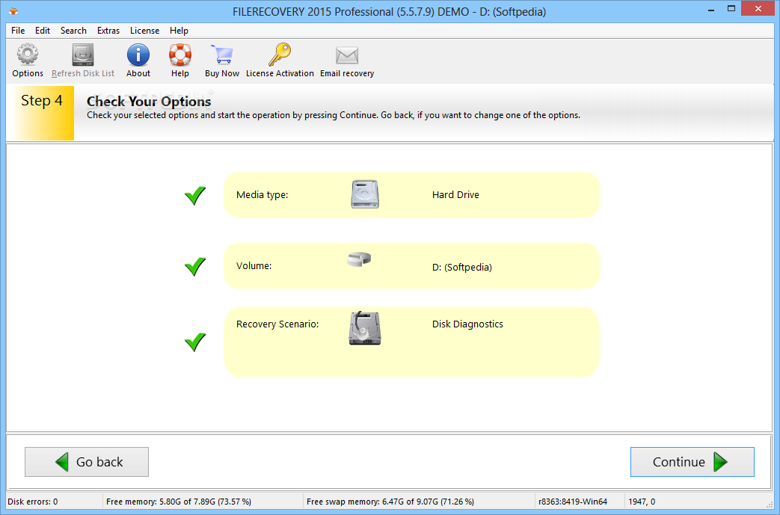
Task: Click the 'Disk Diagnostics' scenario text
Action: click(x=467, y=324)
